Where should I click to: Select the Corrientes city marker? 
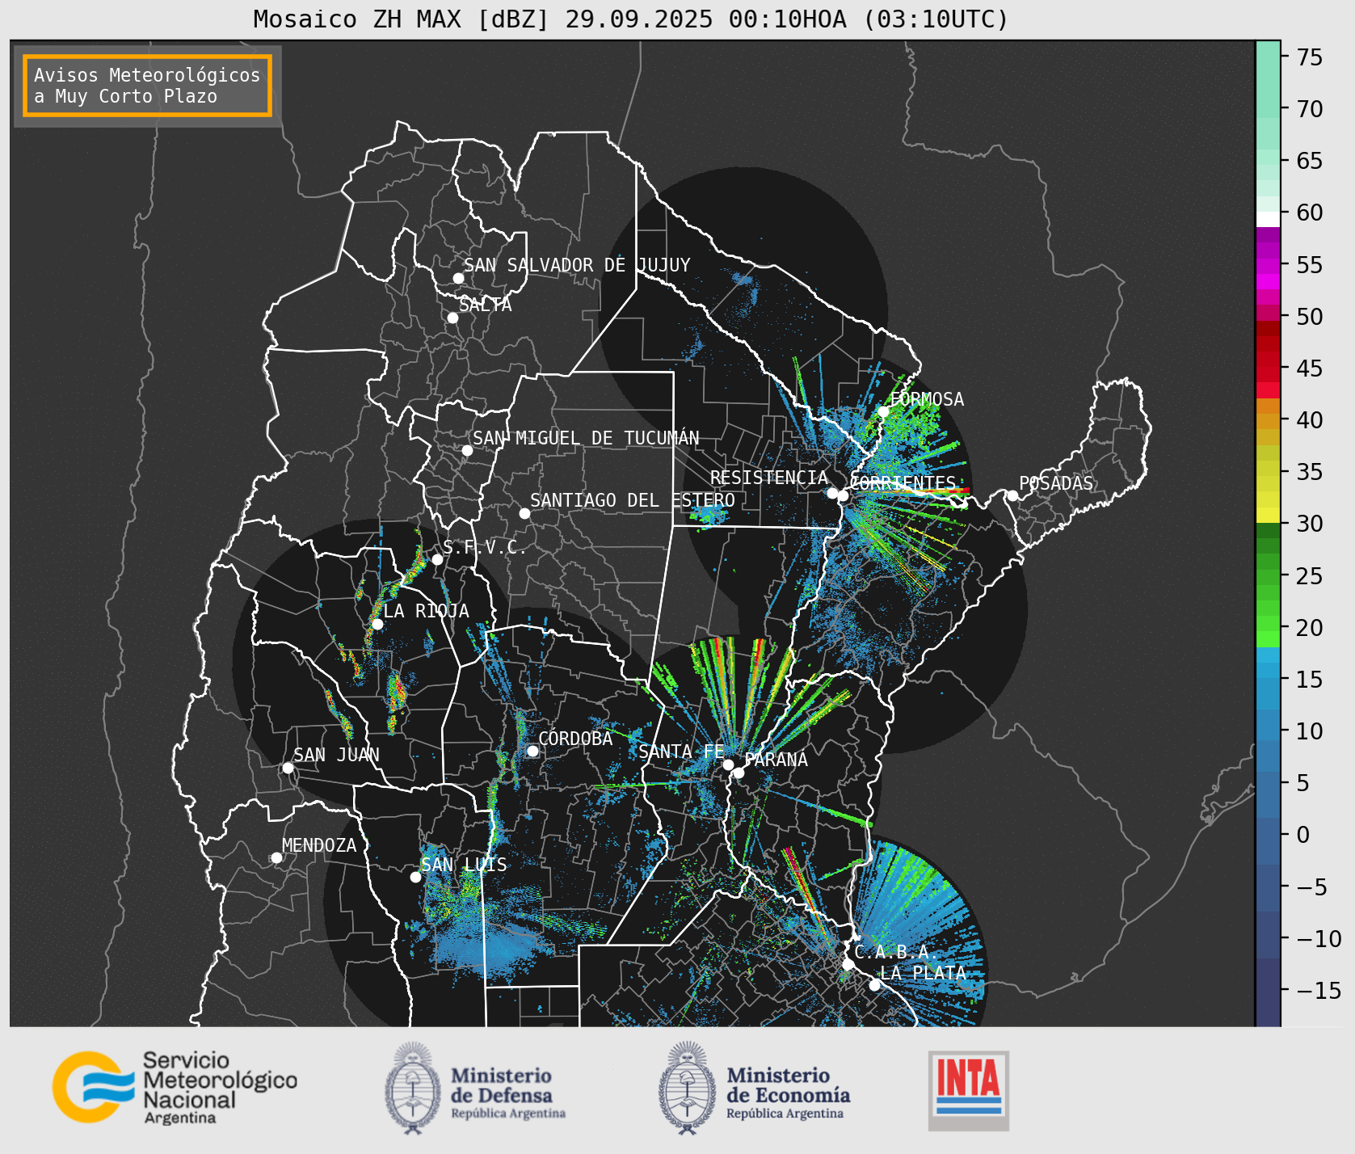coord(843,495)
